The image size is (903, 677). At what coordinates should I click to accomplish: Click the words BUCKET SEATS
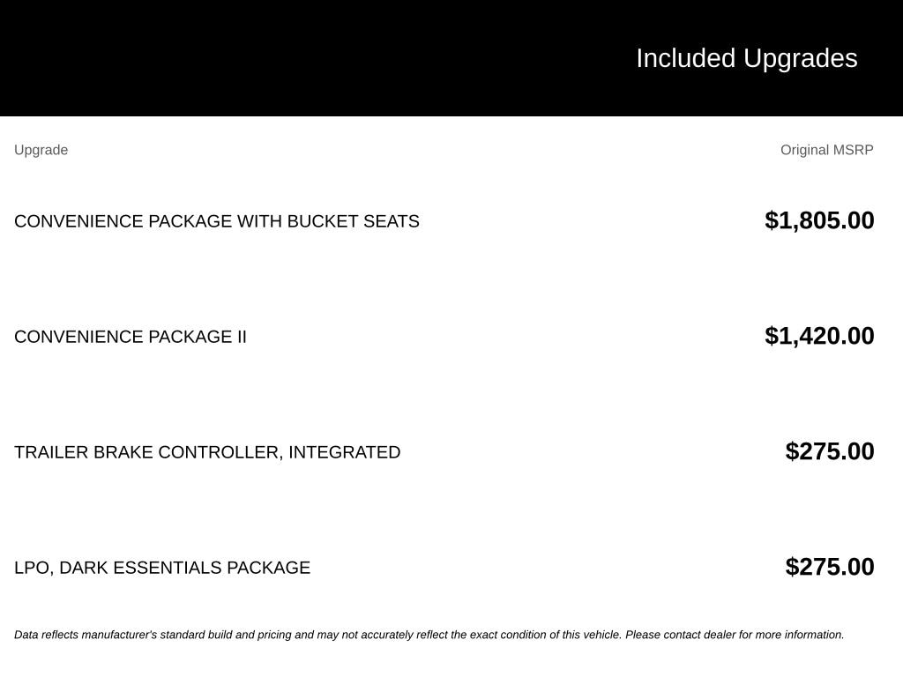tap(353, 221)
